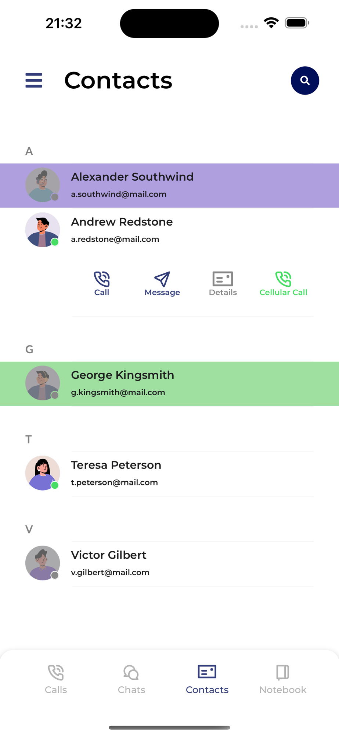Start a Cellular Call
This screenshot has width=339, height=736.
click(x=283, y=284)
